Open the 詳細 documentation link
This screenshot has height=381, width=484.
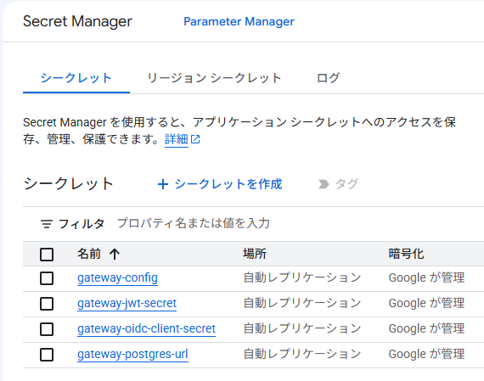177,139
